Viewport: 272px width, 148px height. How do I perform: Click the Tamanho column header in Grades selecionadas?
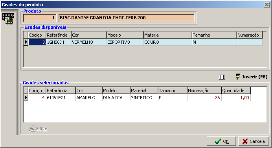click(x=173, y=91)
